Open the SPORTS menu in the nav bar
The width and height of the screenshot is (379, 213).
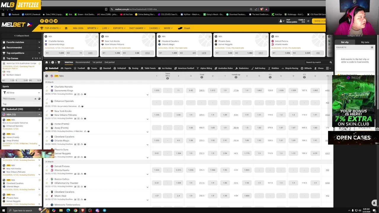pos(93,28)
